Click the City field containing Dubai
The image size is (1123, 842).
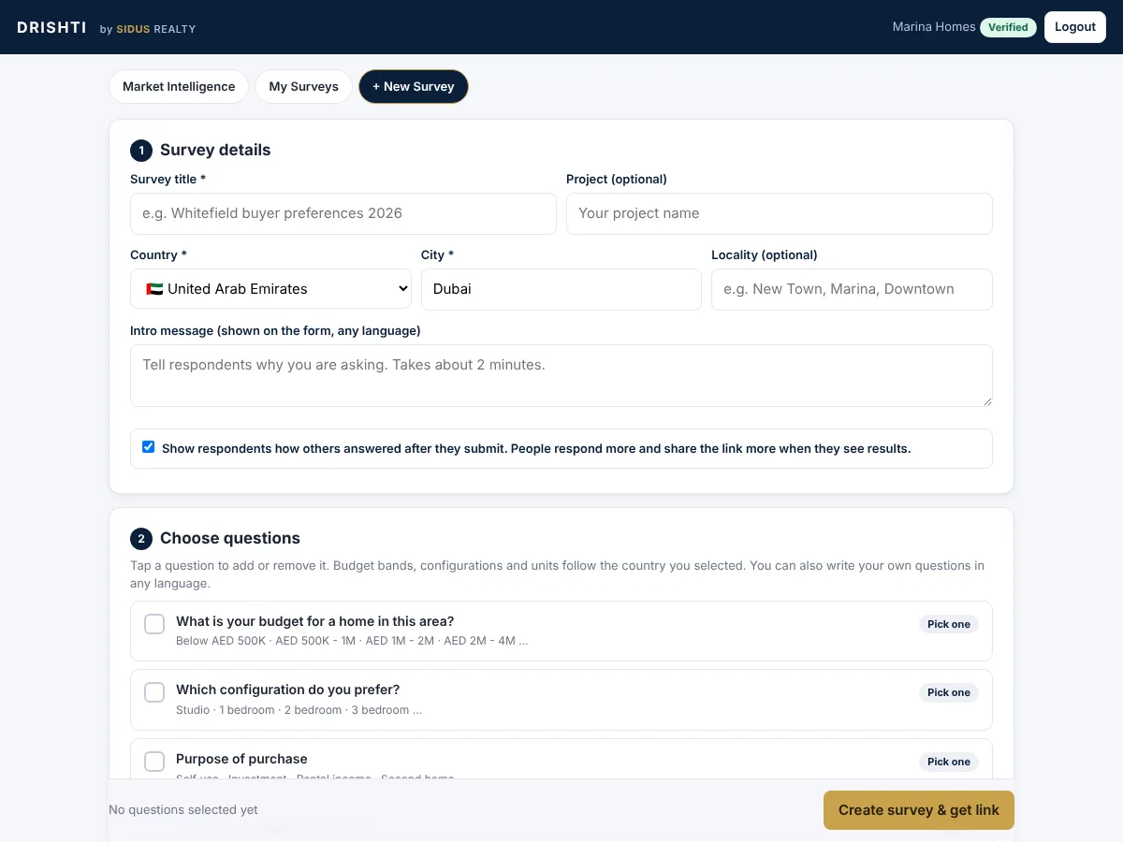561,289
